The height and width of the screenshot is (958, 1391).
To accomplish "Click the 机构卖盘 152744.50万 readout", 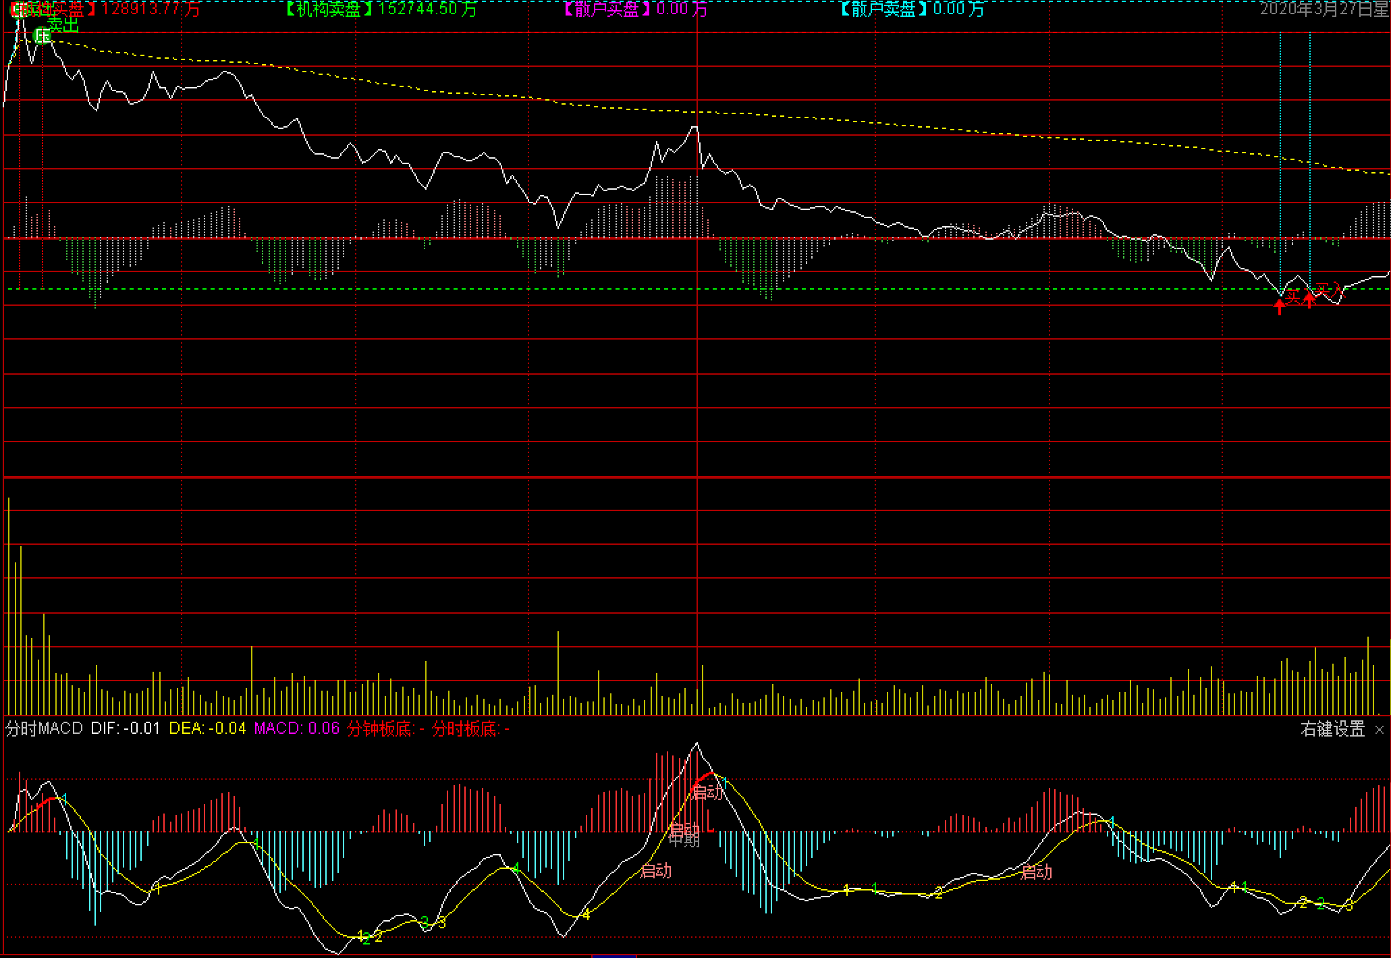I will coord(381,9).
